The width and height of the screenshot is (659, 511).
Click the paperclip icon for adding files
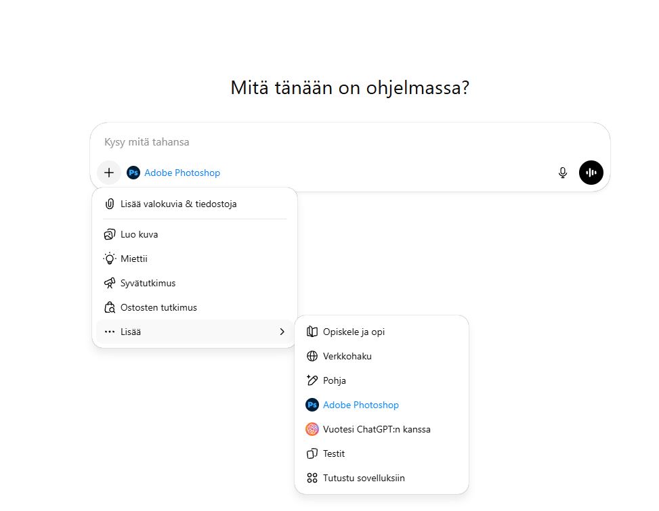click(x=110, y=204)
